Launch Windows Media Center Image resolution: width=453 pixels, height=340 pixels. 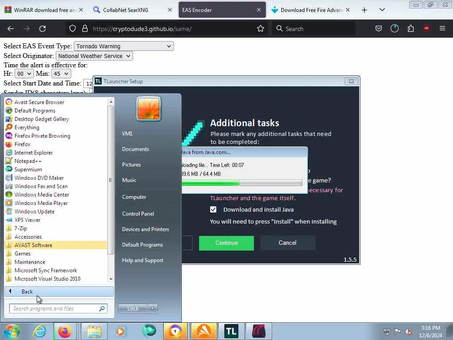(42, 194)
